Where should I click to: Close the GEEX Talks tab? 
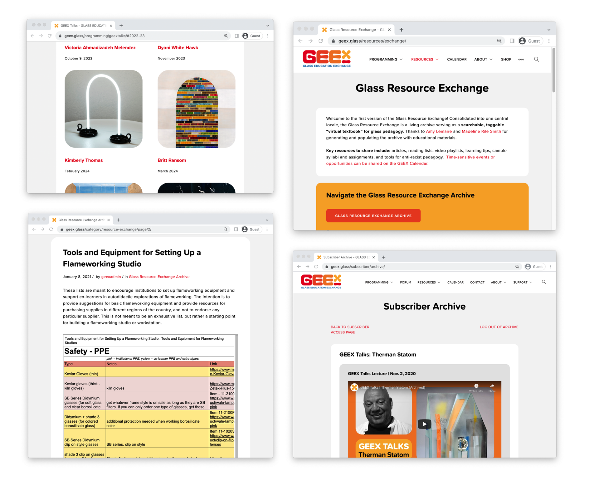[111, 26]
